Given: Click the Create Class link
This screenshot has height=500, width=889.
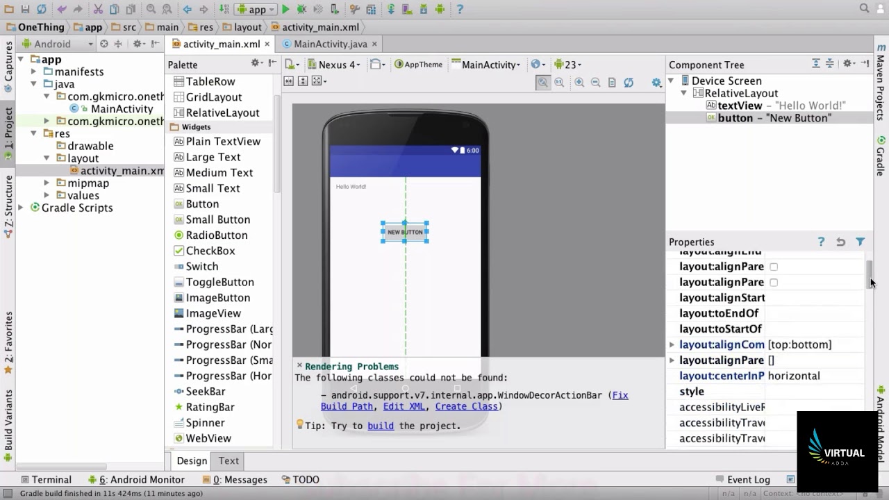Looking at the screenshot, I should coord(466,406).
